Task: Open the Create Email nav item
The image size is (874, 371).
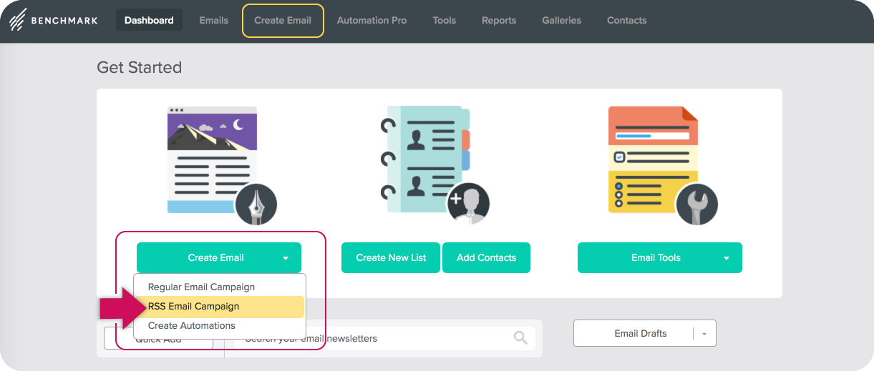Action: (x=283, y=20)
